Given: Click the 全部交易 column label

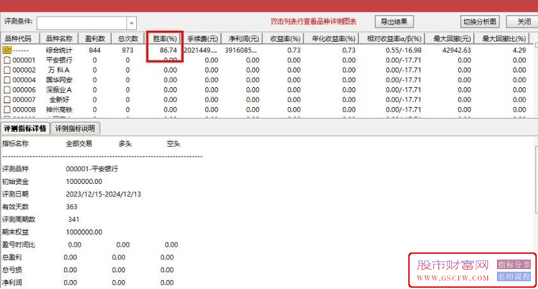Looking at the screenshot, I should tap(79, 144).
